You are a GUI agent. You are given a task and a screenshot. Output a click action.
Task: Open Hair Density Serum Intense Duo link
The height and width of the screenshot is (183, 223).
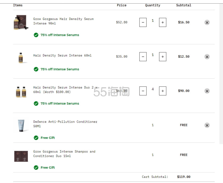[65, 90]
